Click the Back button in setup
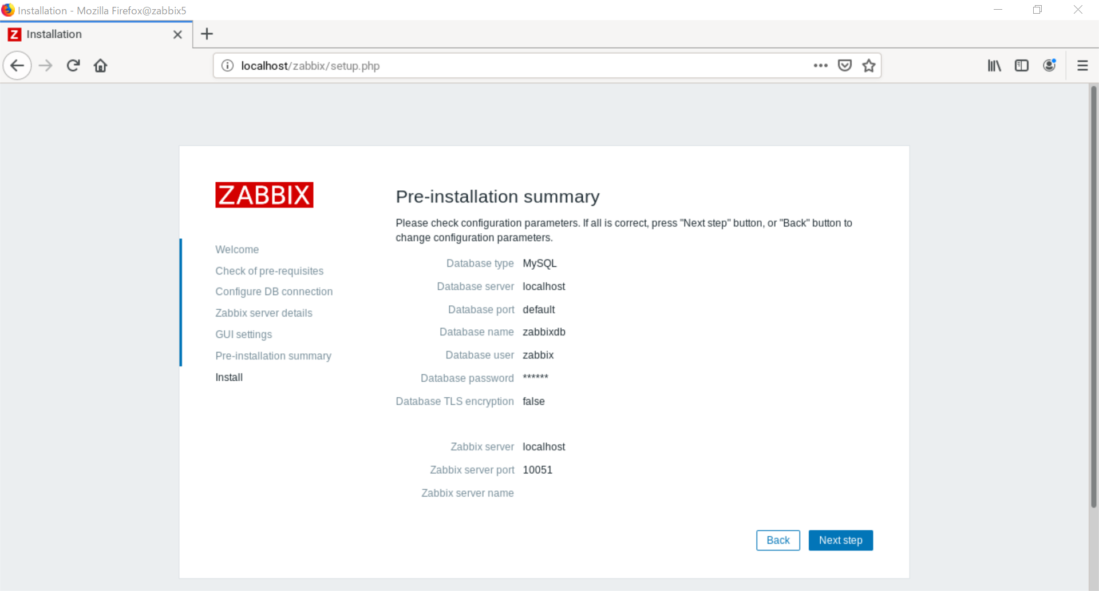 [778, 540]
